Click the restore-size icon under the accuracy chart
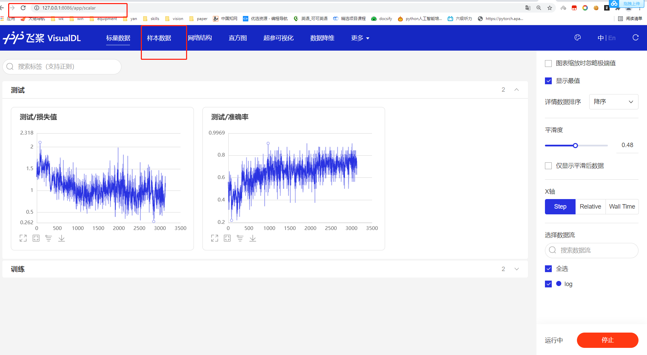This screenshot has width=647, height=355. (227, 238)
